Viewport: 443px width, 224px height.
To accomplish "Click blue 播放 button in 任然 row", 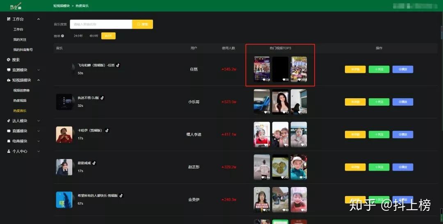I will coord(403,69).
